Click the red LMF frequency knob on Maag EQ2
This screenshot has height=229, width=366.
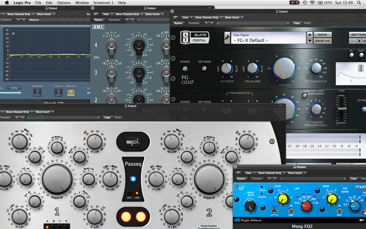[x=306, y=206]
